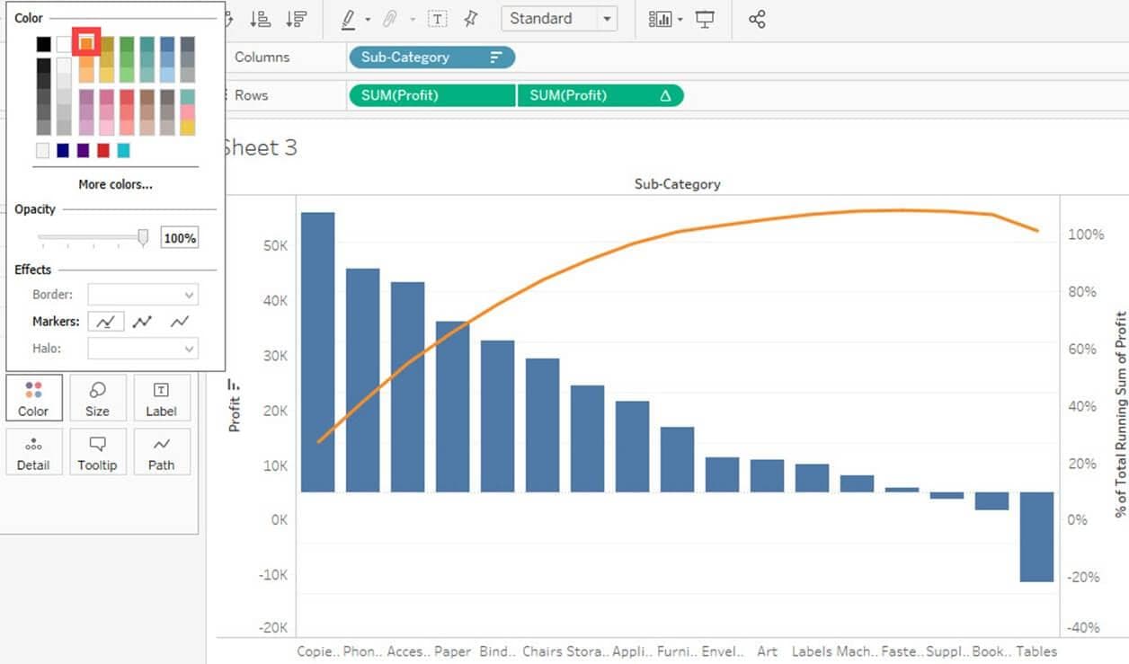This screenshot has height=664, width=1129.
Task: Choose the rightmost Markers style without points
Action: [179, 321]
